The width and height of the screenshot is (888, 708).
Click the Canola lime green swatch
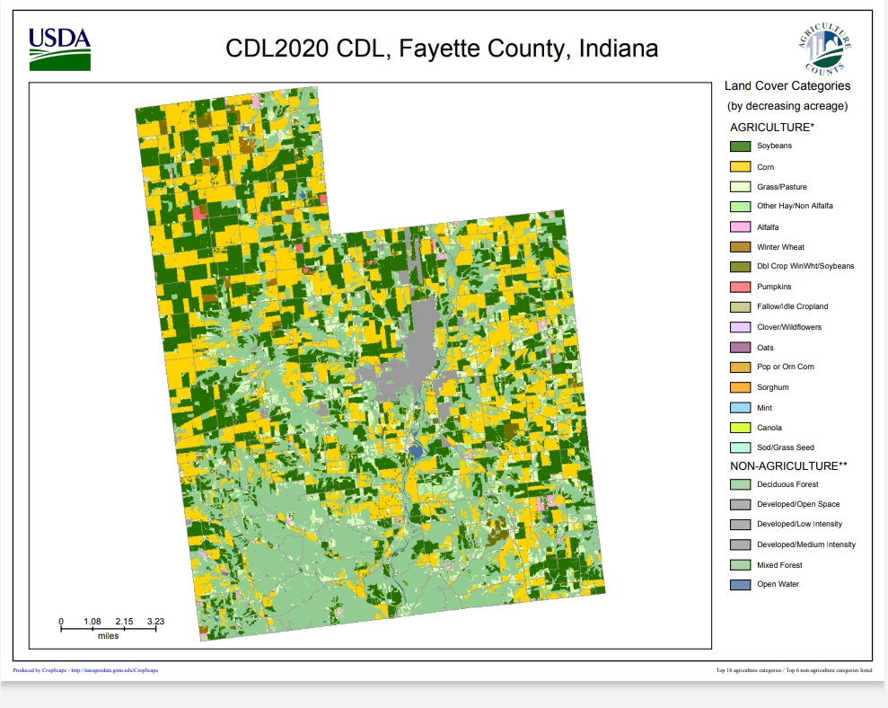tap(740, 429)
